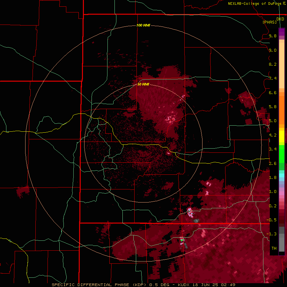Click the TH label on the color scale
This screenshot has width=287, height=287.
pos(274,248)
